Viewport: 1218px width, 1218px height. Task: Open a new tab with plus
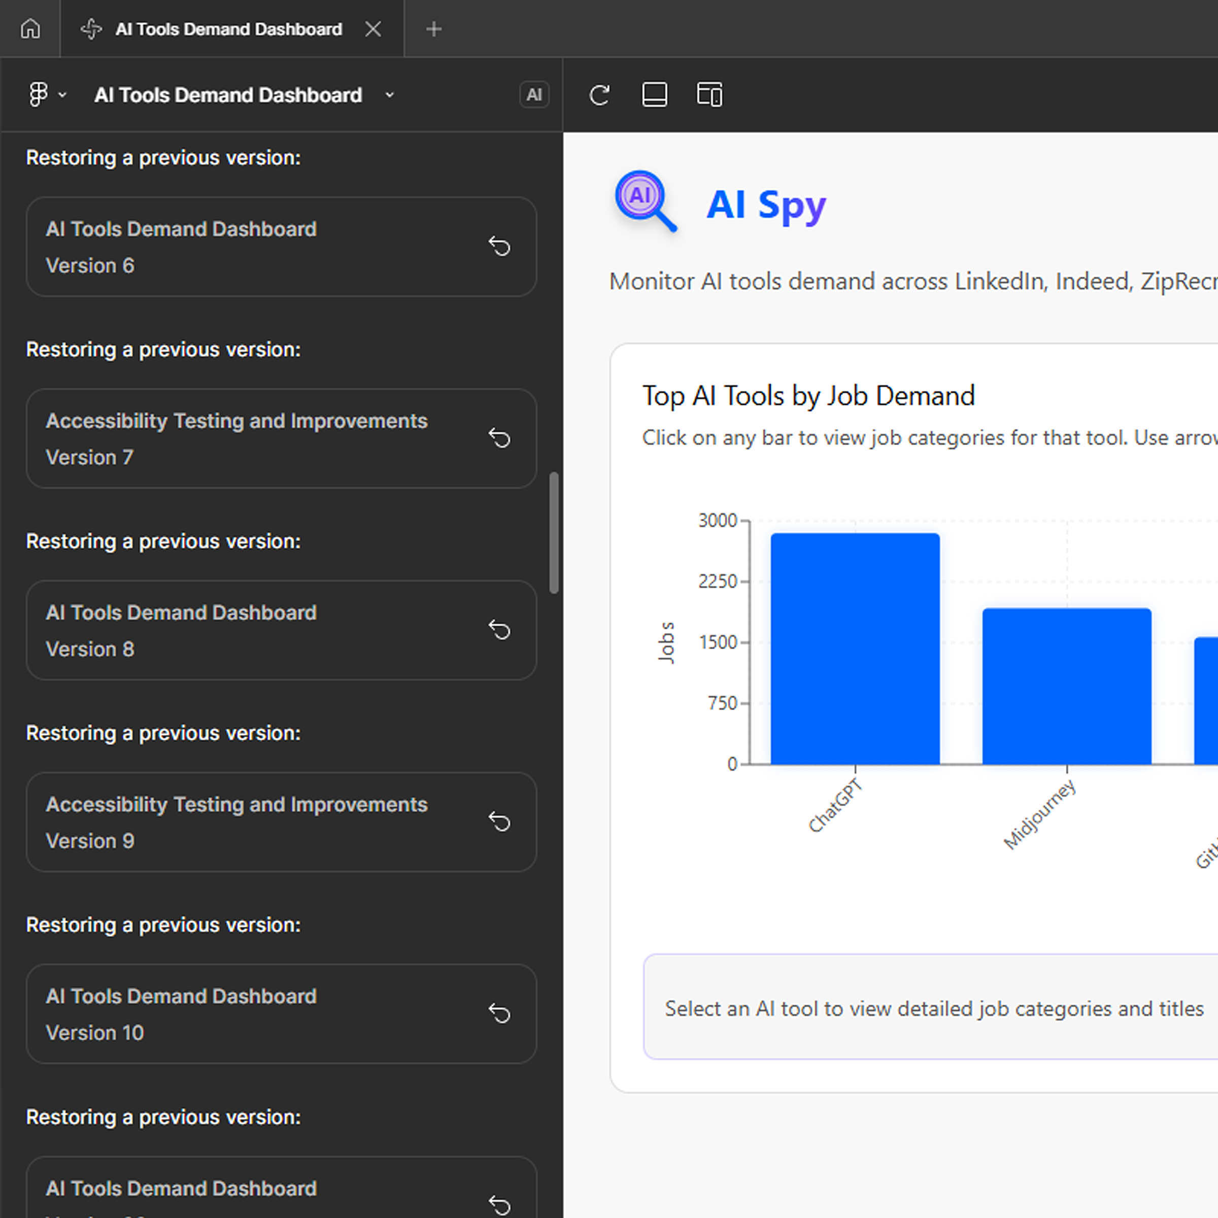point(434,29)
